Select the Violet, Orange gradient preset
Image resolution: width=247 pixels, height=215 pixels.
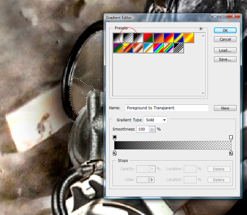click(158, 37)
